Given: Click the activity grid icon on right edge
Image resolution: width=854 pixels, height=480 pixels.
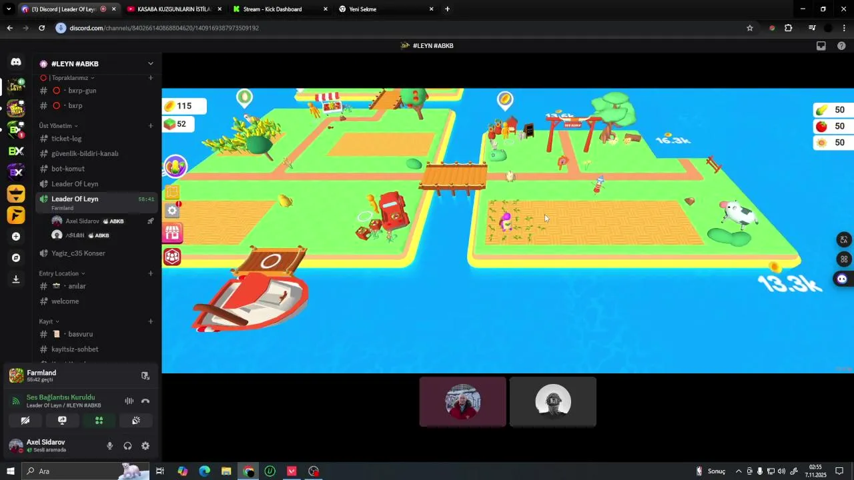Looking at the screenshot, I should (844, 259).
